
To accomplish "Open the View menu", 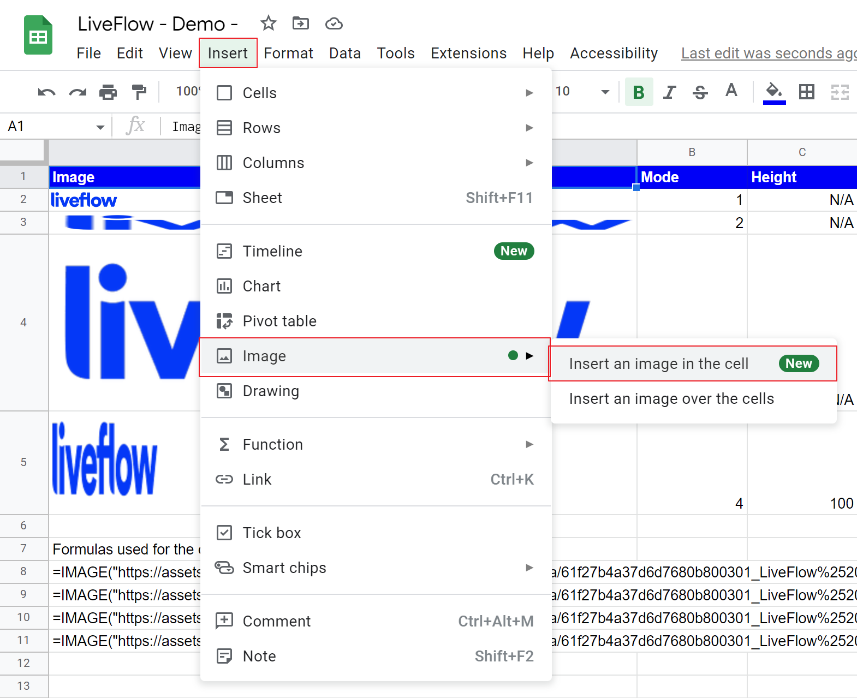I will 175,53.
